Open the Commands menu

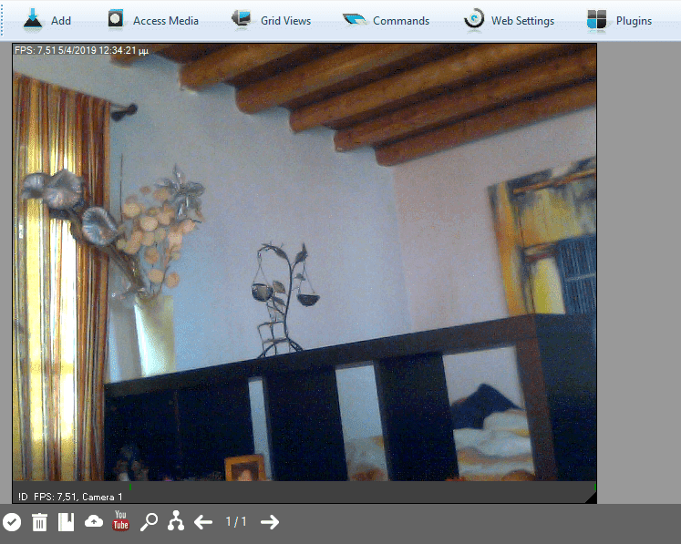(401, 21)
